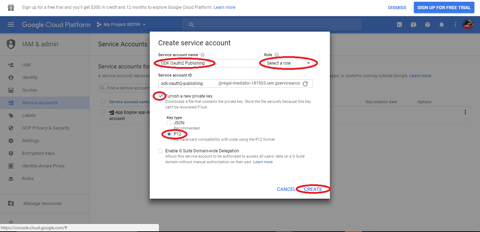Follow Learn more link in promo banner
The height and width of the screenshot is (232, 480).
click(224, 7)
